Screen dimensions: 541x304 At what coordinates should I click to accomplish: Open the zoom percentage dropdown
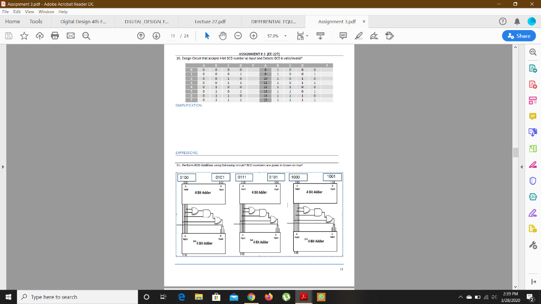tap(285, 36)
